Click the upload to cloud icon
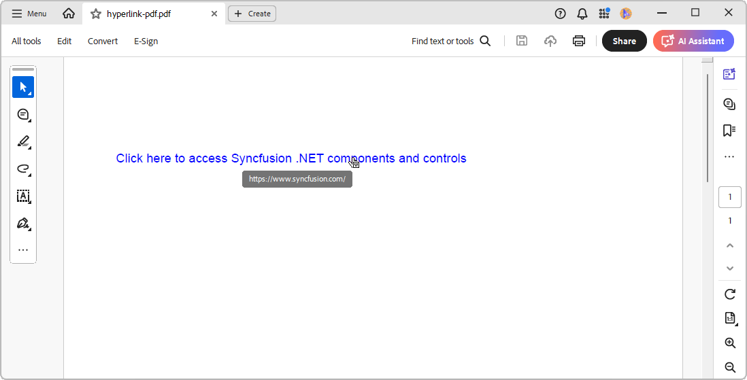Image resolution: width=747 pixels, height=380 pixels. tap(550, 41)
